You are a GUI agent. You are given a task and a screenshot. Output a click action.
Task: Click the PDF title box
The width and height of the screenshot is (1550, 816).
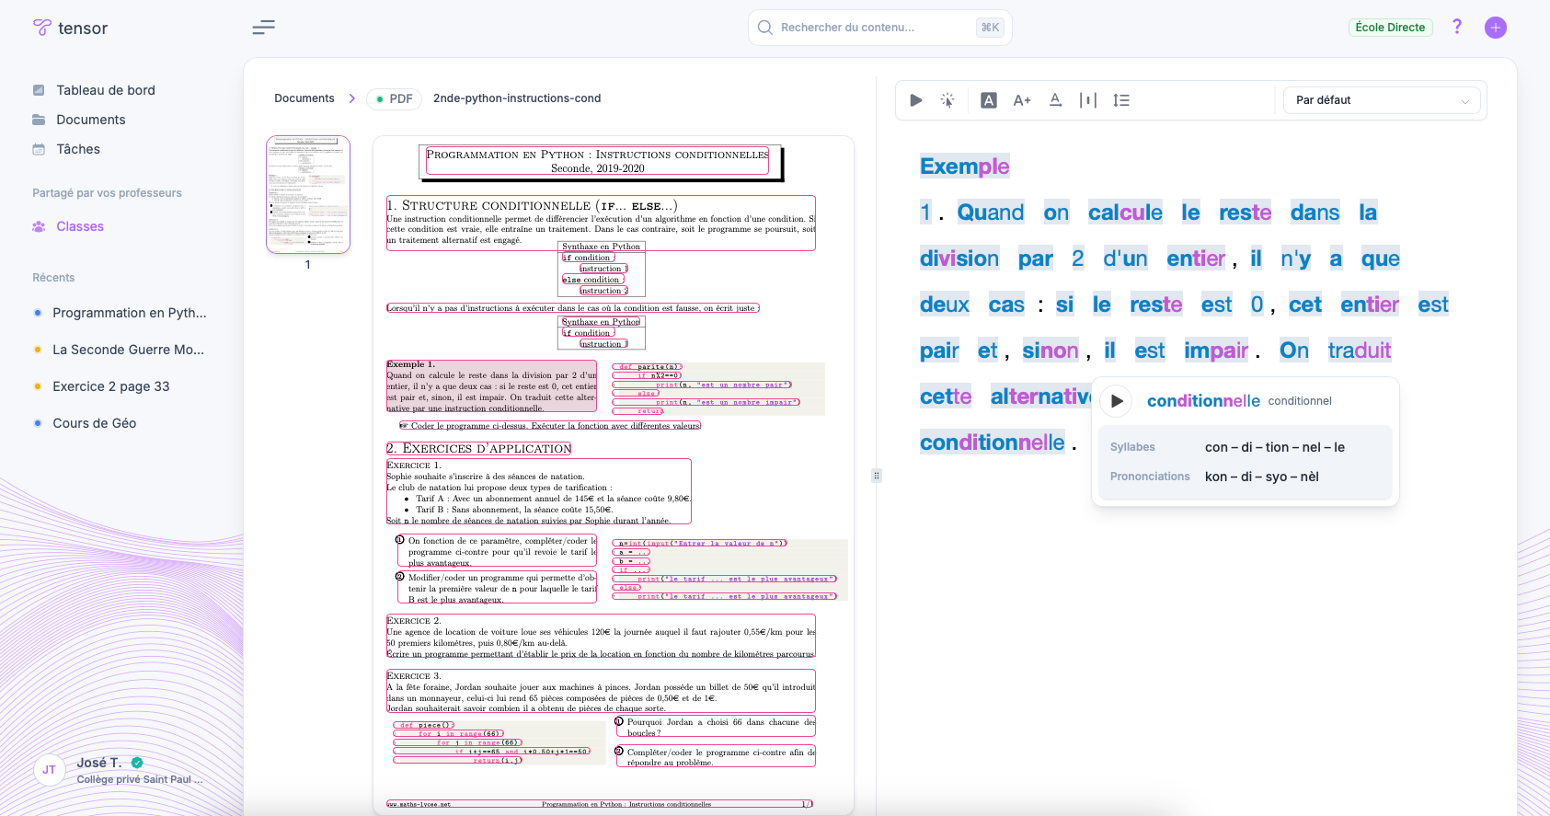click(598, 161)
